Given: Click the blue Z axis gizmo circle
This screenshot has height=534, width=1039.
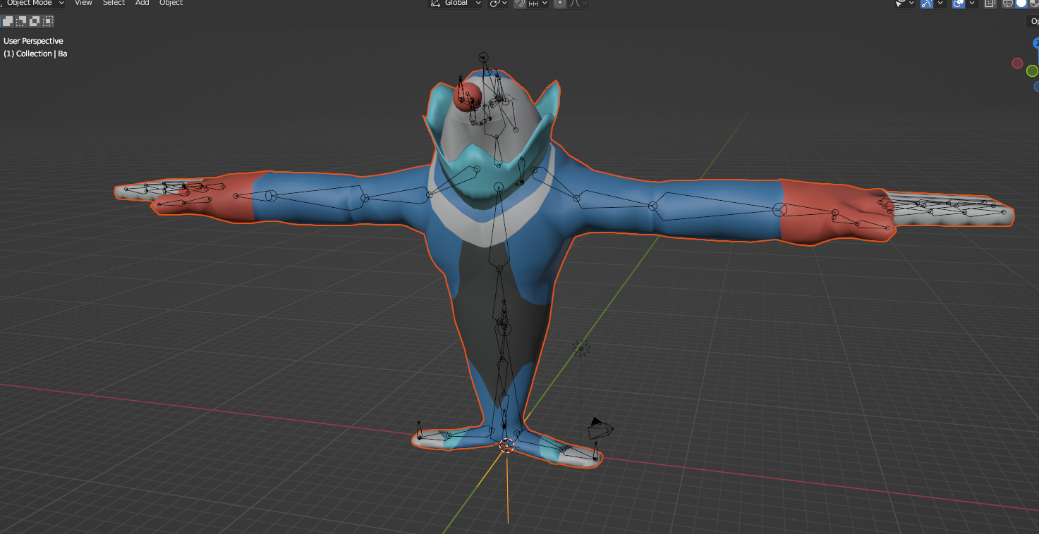Looking at the screenshot, I should [1036, 44].
